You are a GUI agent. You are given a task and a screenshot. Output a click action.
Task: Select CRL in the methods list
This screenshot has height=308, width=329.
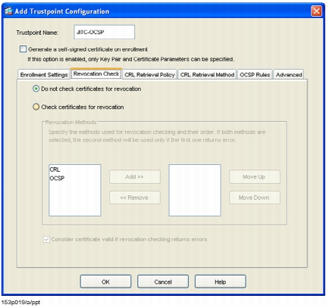click(x=55, y=170)
